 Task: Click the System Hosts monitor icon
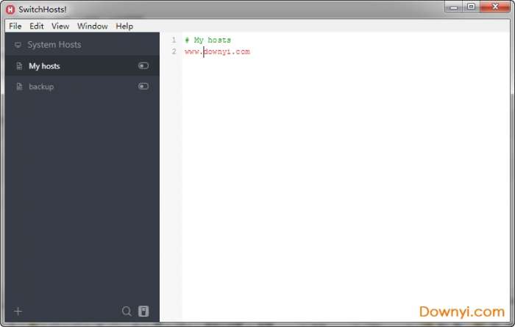[18, 45]
